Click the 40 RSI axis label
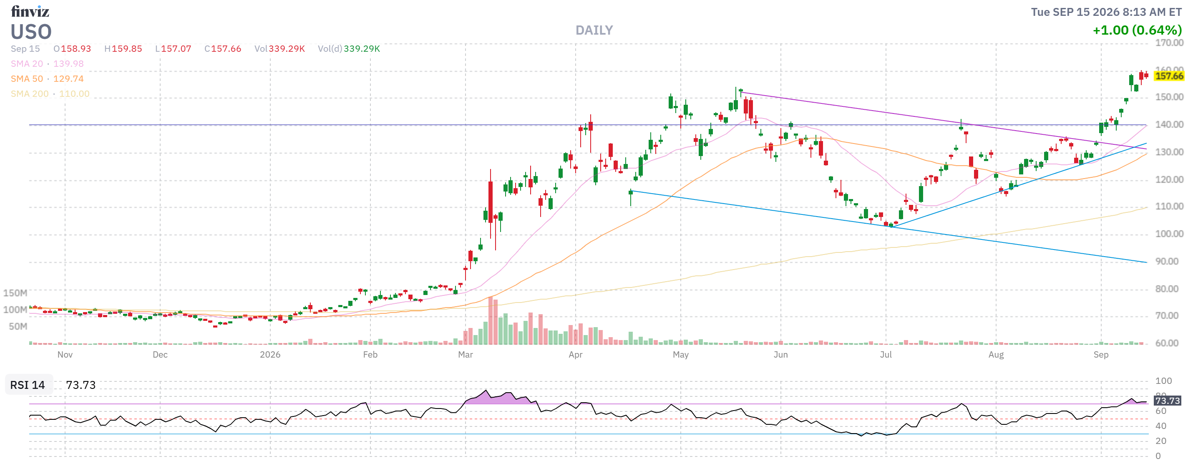 [1161, 426]
